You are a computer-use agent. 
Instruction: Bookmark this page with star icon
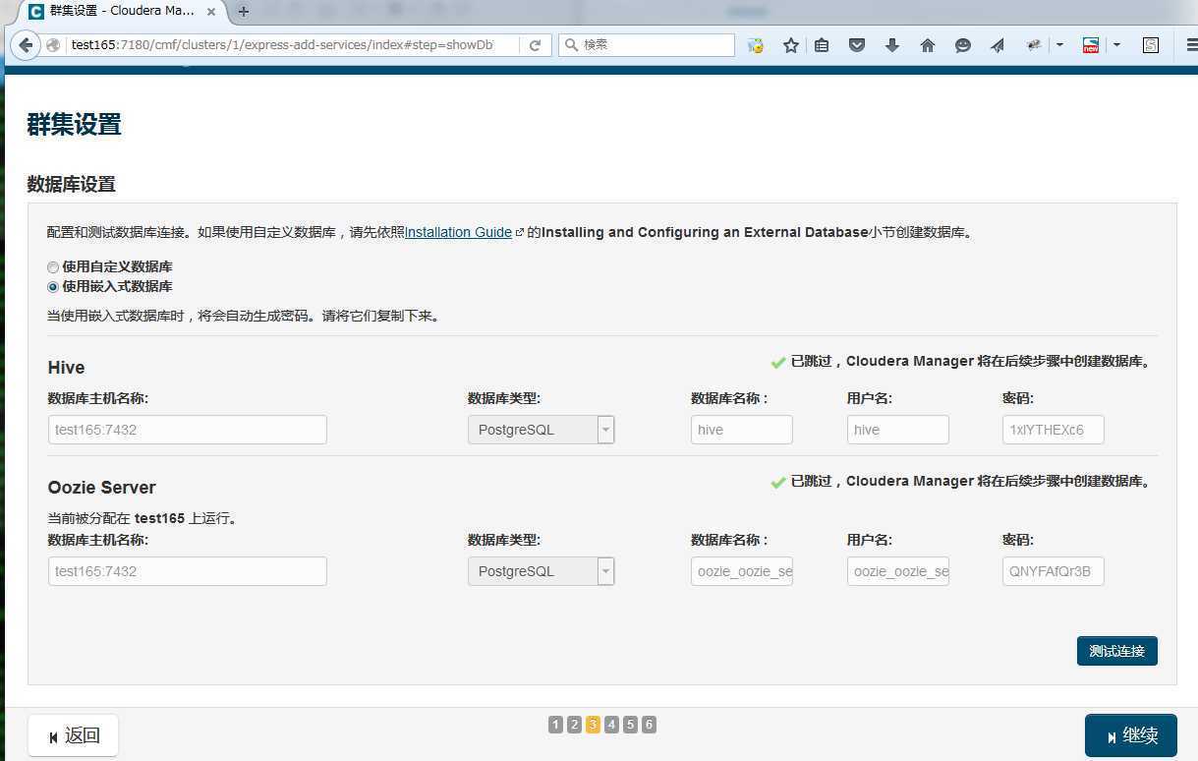790,45
